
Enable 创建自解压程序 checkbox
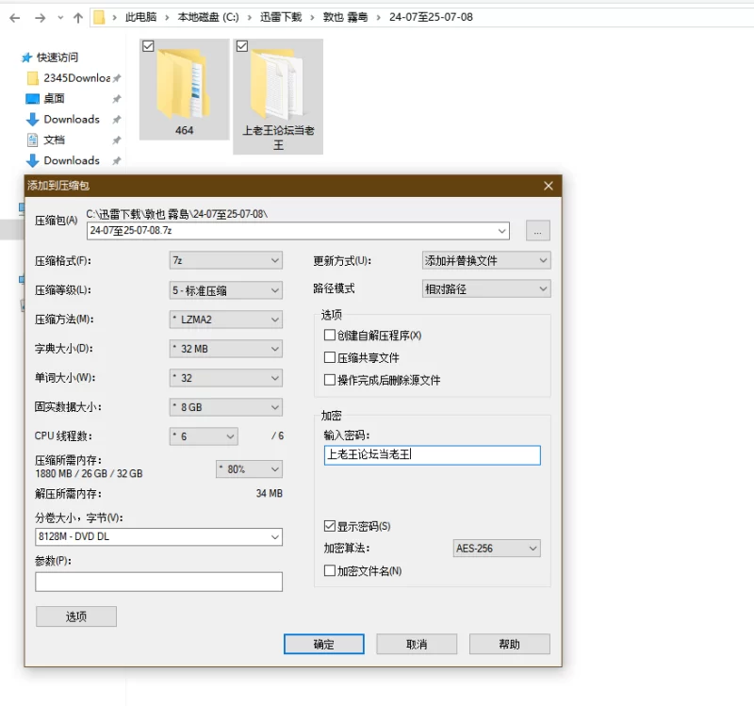tap(330, 336)
